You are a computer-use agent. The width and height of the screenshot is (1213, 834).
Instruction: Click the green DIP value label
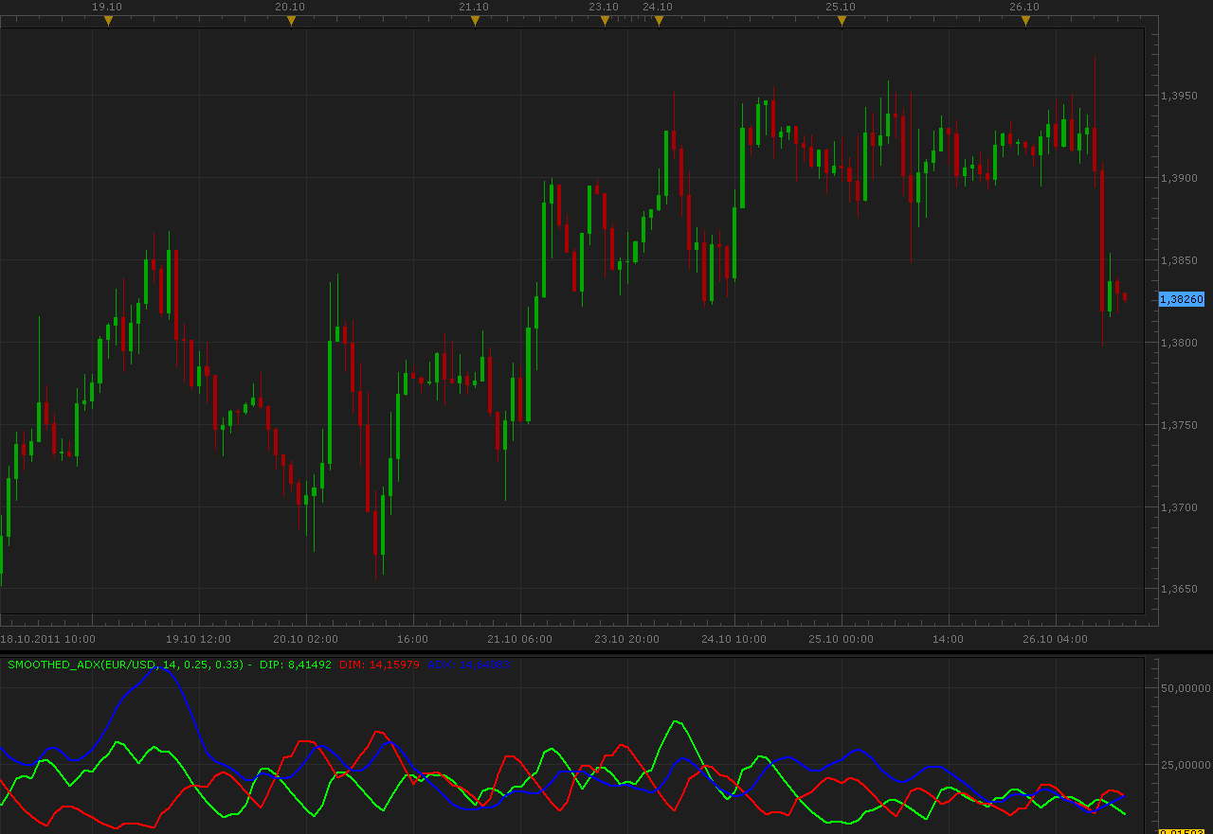tap(296, 665)
